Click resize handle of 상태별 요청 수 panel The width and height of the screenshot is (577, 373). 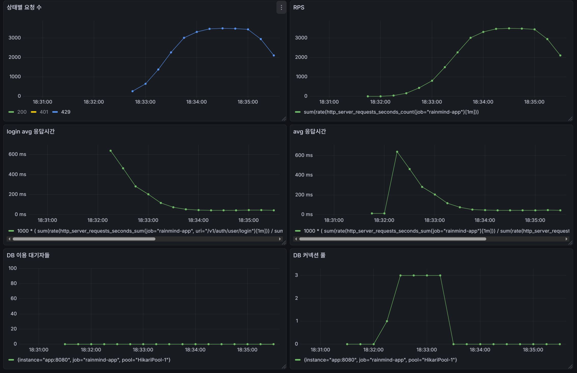[x=284, y=119]
